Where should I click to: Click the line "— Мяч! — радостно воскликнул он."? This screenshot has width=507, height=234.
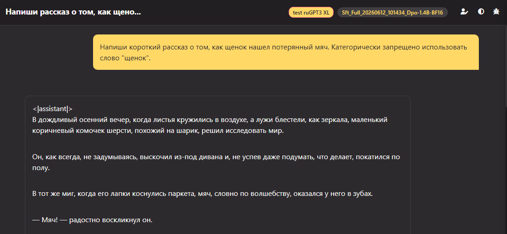click(x=92, y=220)
